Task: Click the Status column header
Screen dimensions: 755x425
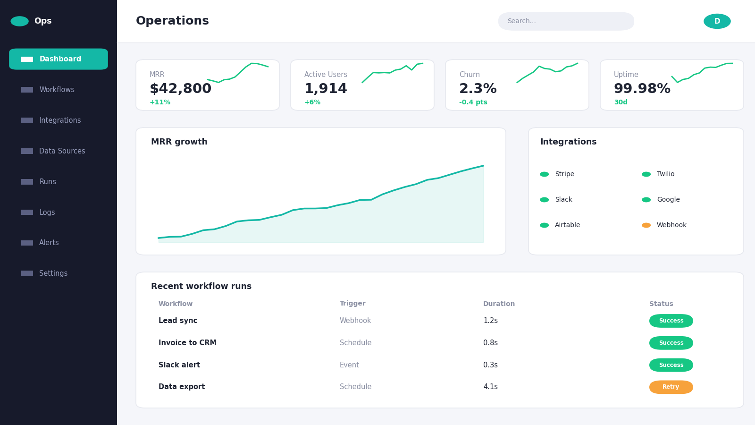Action: point(661,304)
